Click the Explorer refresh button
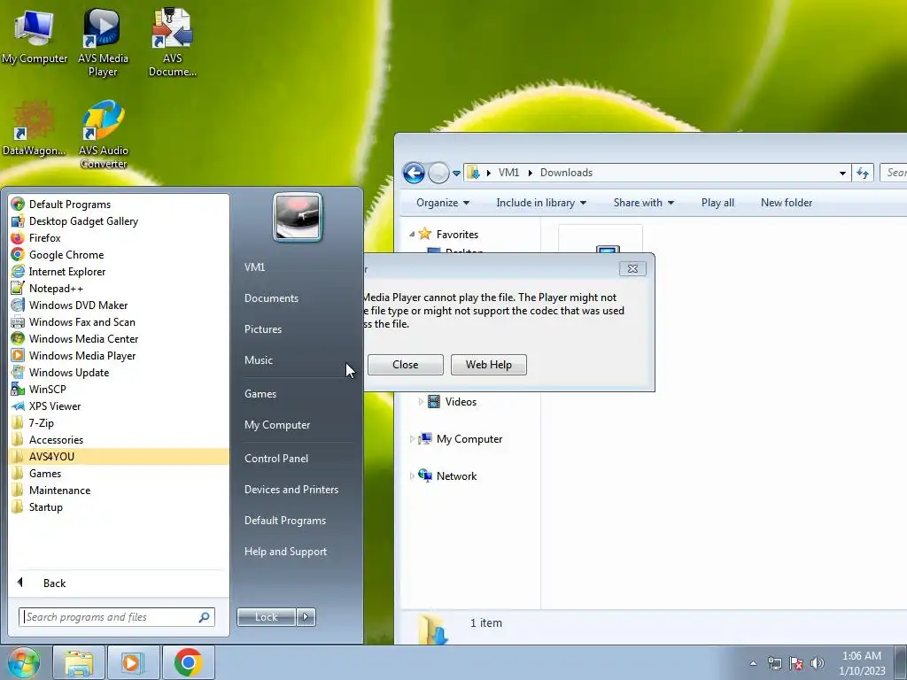This screenshot has width=907, height=680. (863, 173)
